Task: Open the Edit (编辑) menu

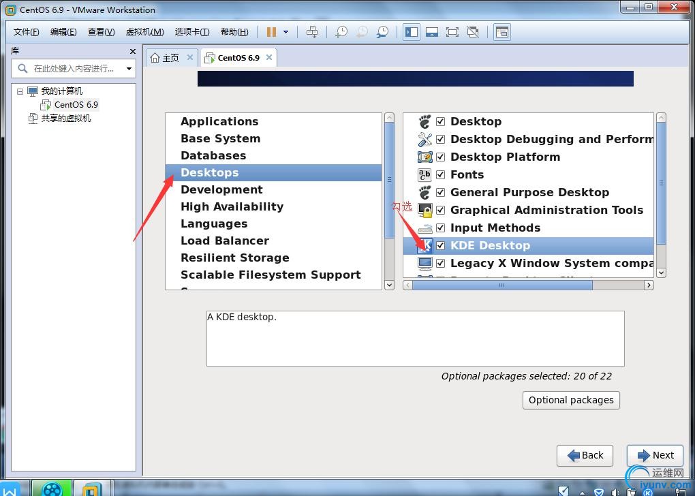Action: pyautogui.click(x=63, y=32)
